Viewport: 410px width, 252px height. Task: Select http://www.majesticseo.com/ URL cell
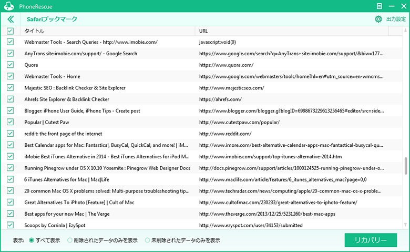click(x=232, y=88)
